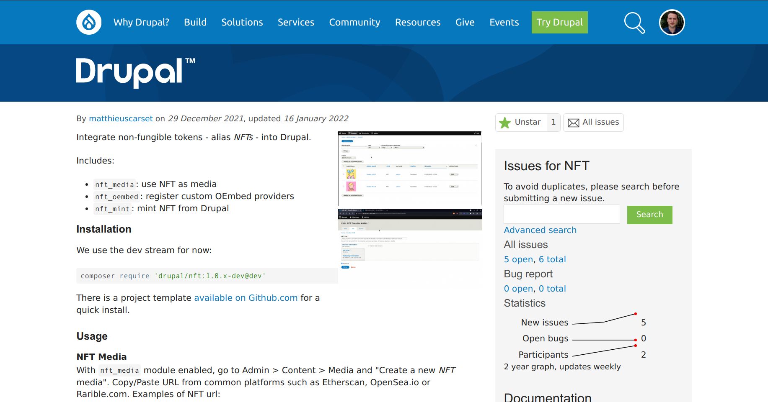Open the Give menu item
The width and height of the screenshot is (768, 402).
465,22
